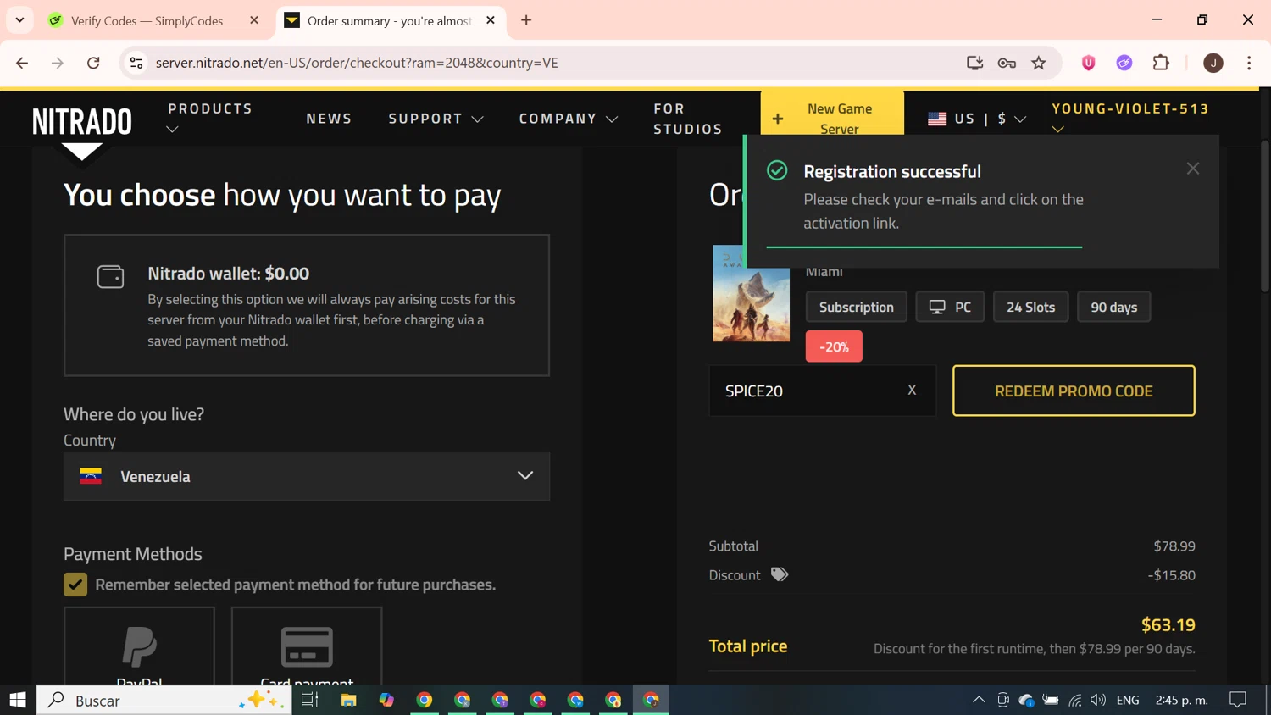Open the YOUNG-VIOLET-513 account menu
Viewport: 1271px width, 715px height.
[1130, 118]
